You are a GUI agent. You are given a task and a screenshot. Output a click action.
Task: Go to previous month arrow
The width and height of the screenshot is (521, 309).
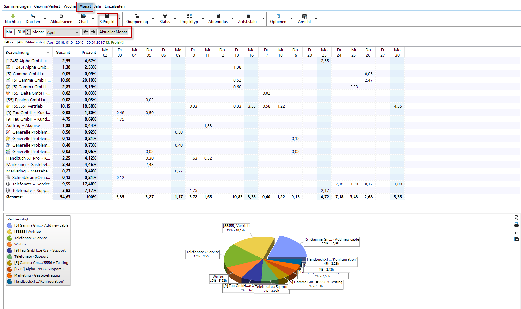[x=86, y=32]
